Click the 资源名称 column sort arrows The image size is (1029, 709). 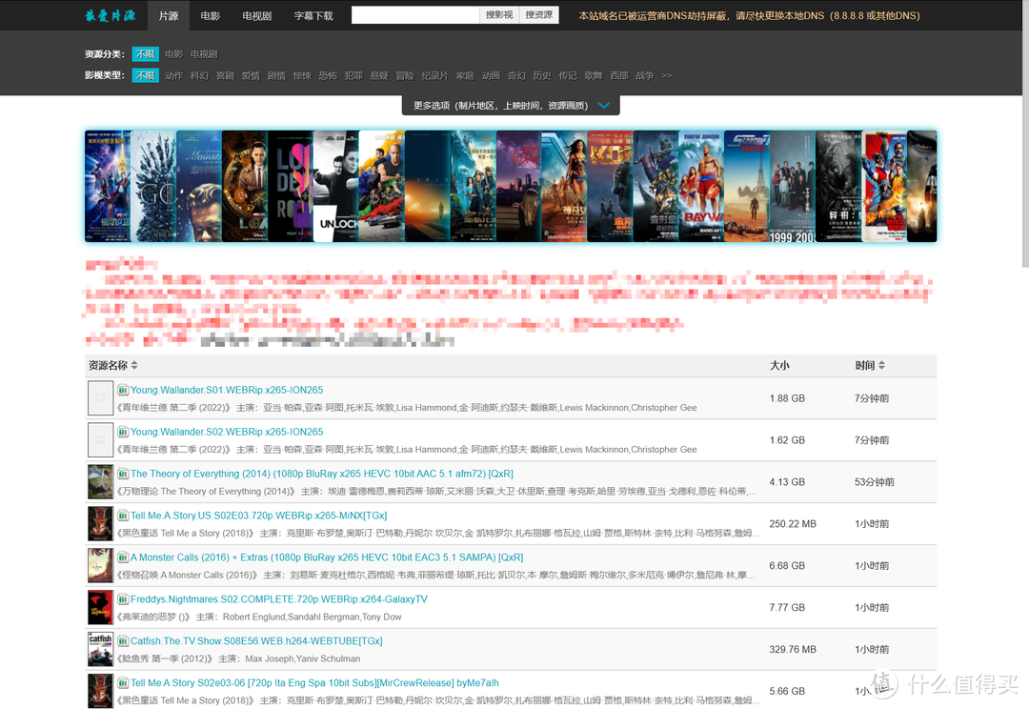pyautogui.click(x=133, y=365)
